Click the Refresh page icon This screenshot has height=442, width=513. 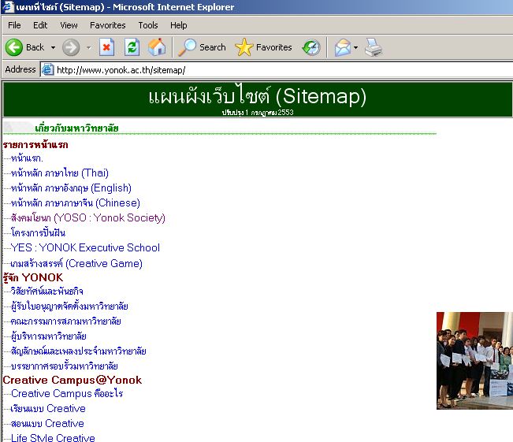click(132, 47)
